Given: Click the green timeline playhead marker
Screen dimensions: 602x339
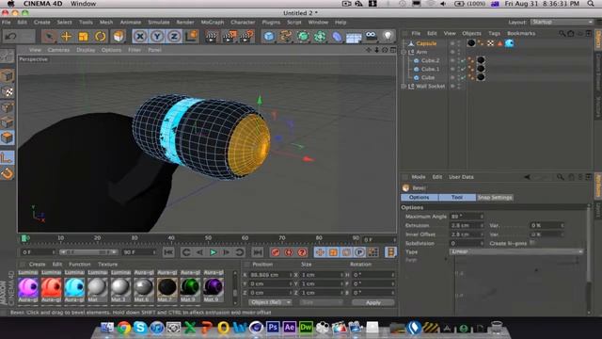Looking at the screenshot, I should [24, 238].
